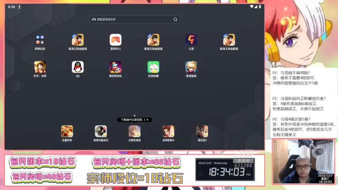Click the magnifier search icon
This screenshot has height=190, width=338.
click(175, 19)
